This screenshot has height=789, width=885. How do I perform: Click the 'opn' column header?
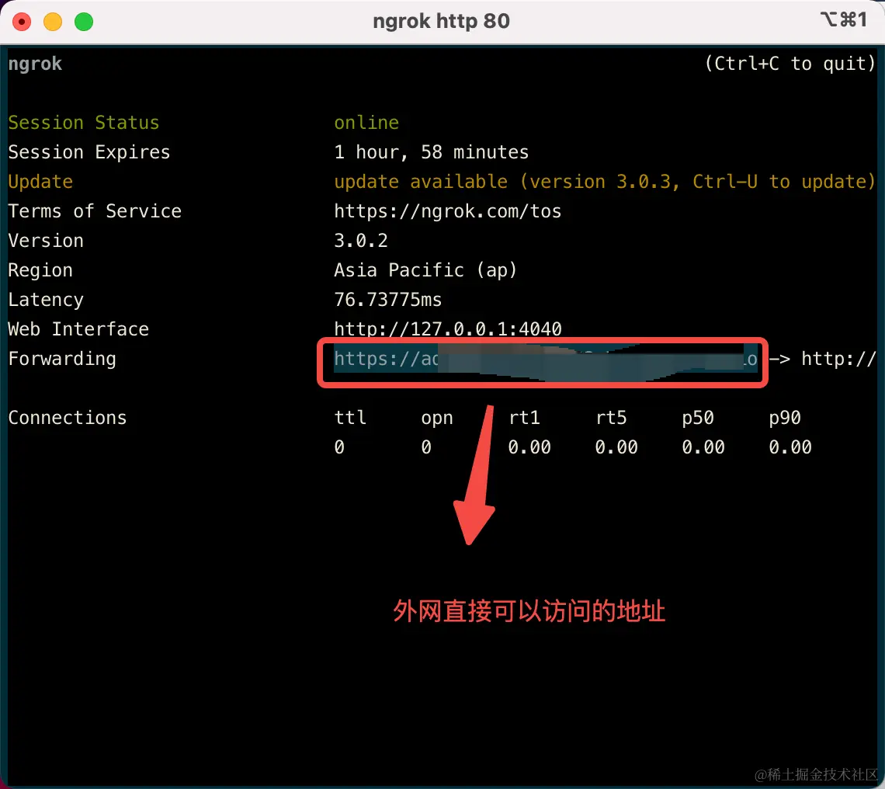437,419
